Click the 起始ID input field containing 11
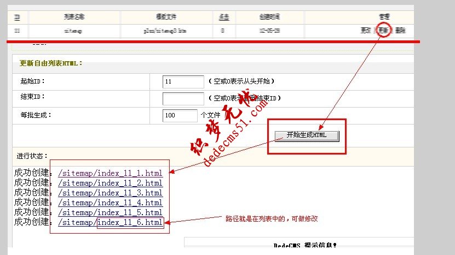The image size is (455, 255). [183, 82]
